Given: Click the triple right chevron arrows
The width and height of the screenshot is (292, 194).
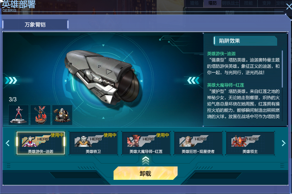Looking at the screenshot, I should click(11, 80).
